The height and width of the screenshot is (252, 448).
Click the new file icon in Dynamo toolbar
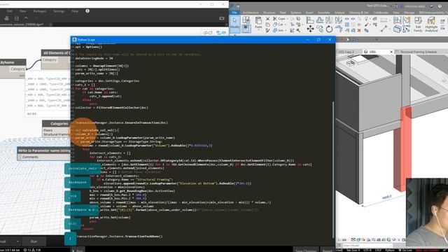coord(6,18)
